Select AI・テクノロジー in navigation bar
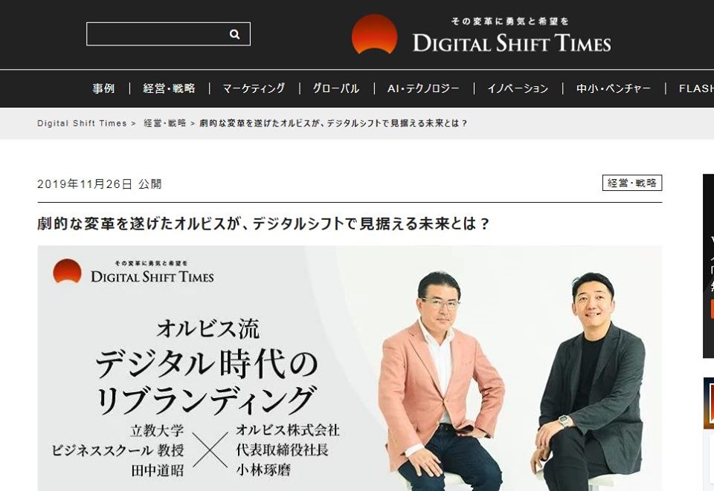Viewport: 714px width, 491px height. [423, 88]
